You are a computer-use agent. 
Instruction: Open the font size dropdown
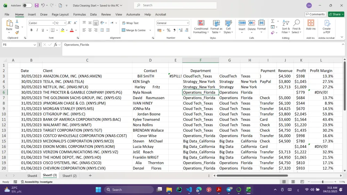(65, 23)
